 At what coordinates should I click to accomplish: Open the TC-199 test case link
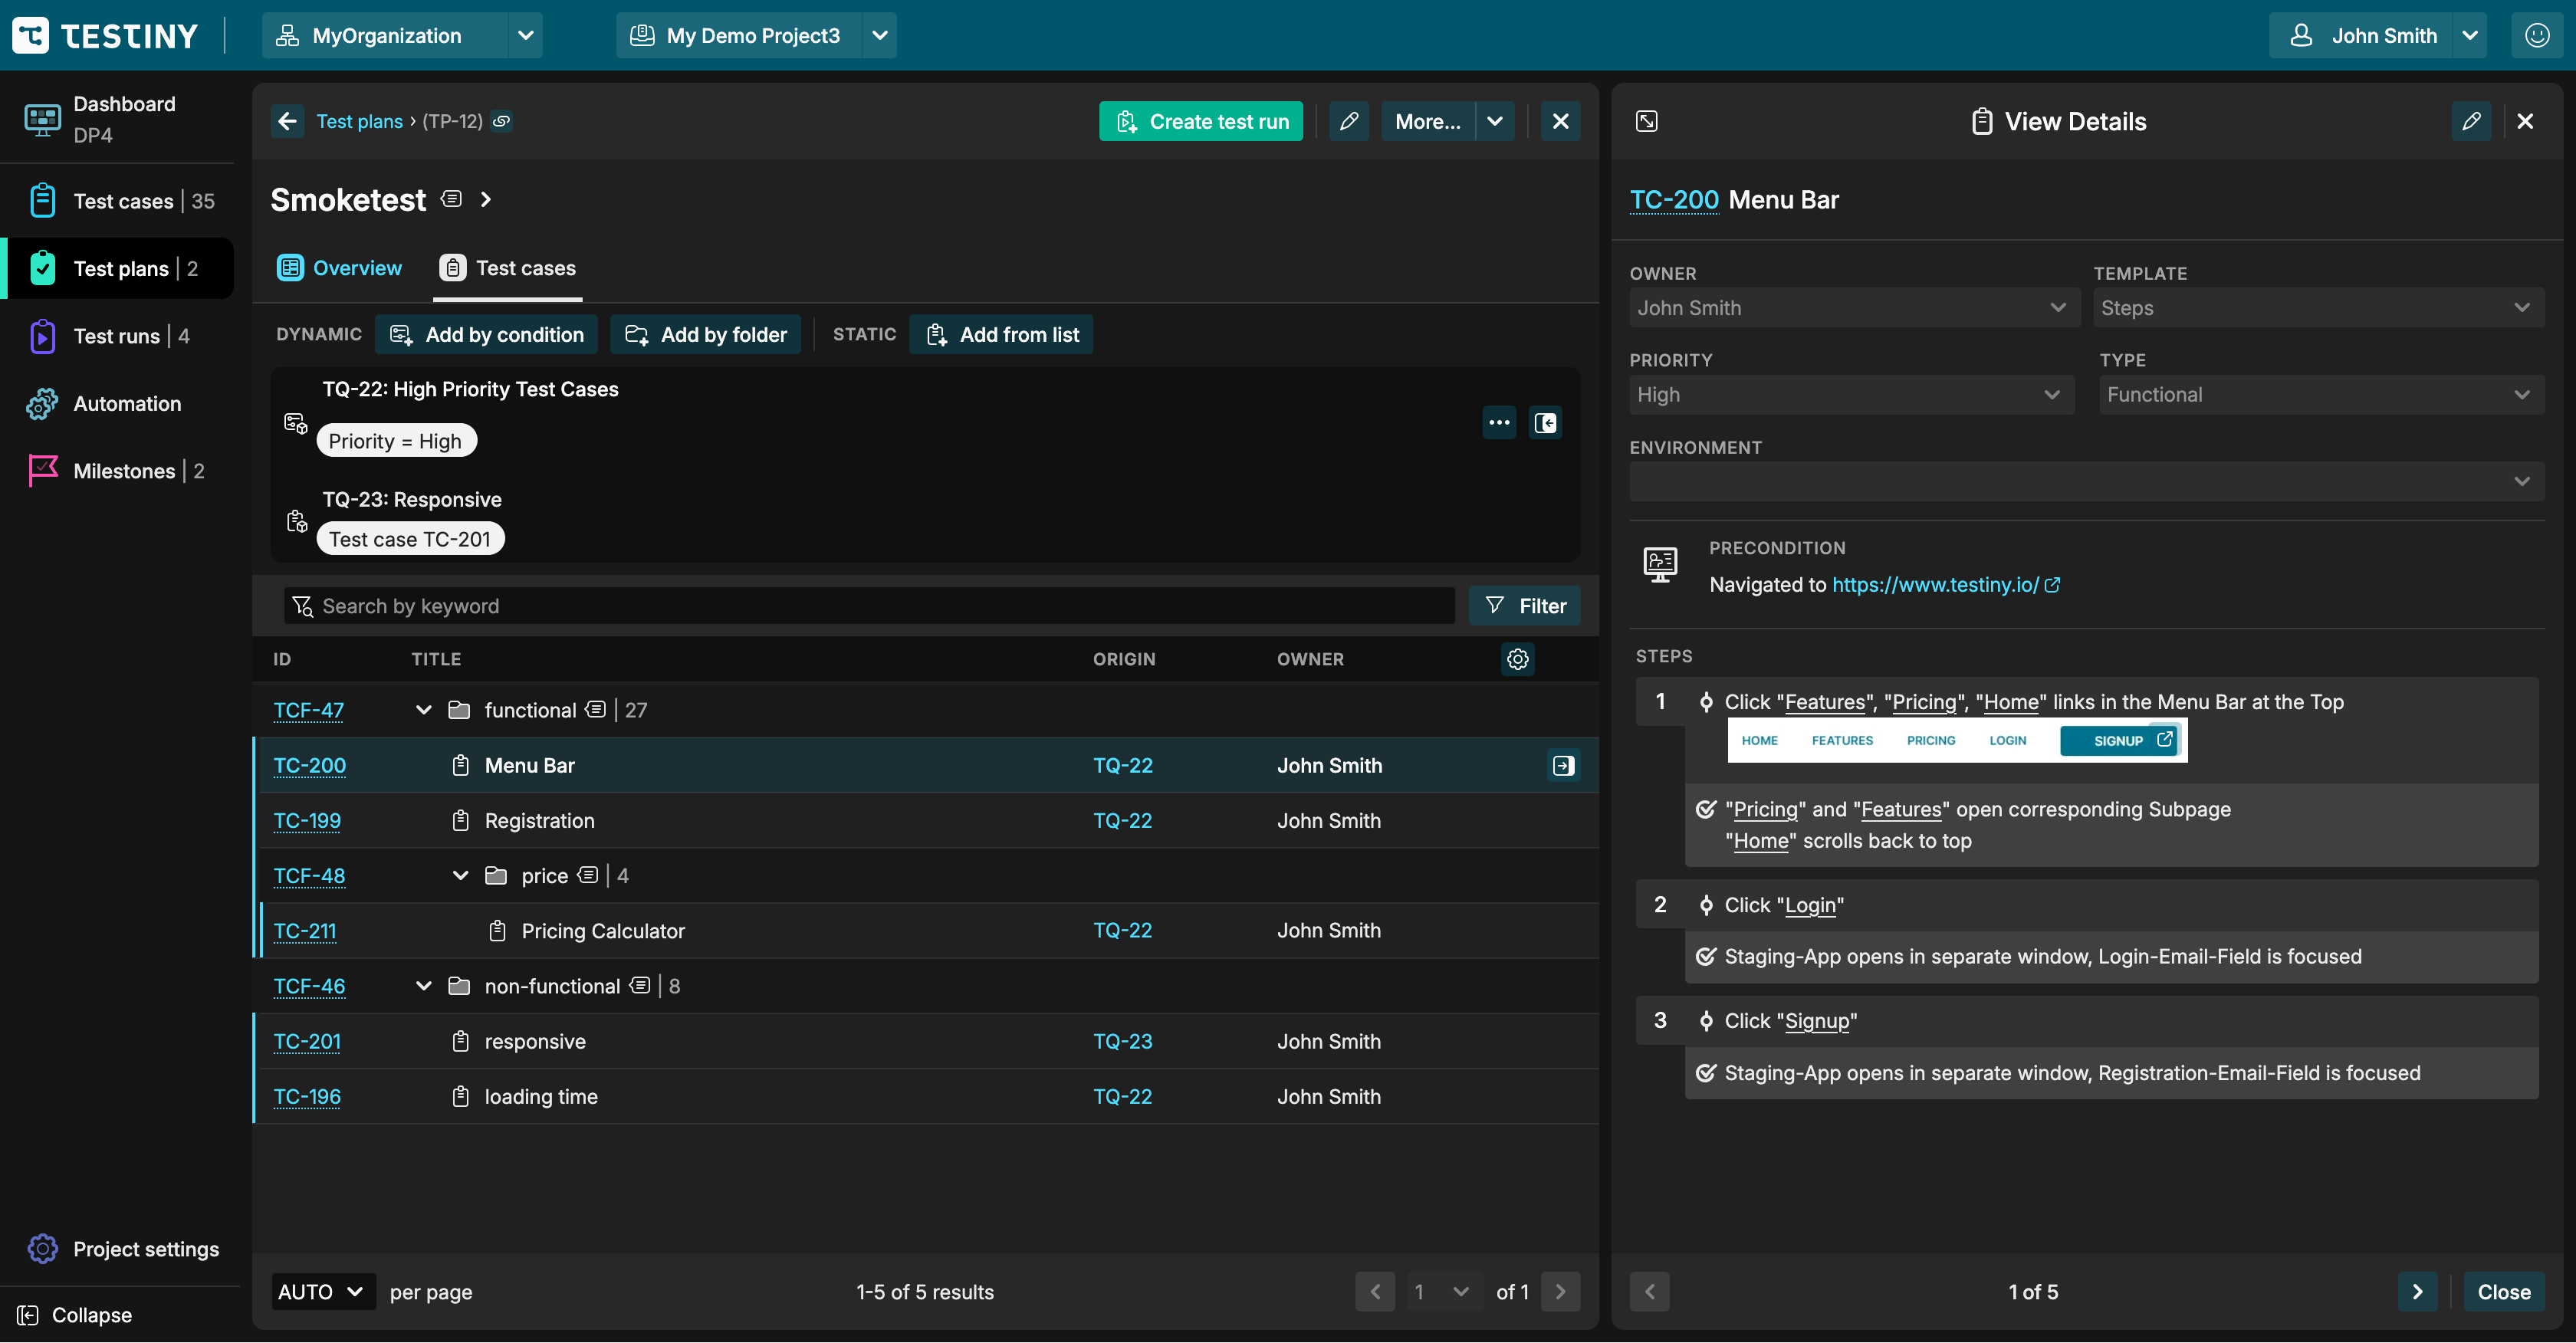(307, 820)
